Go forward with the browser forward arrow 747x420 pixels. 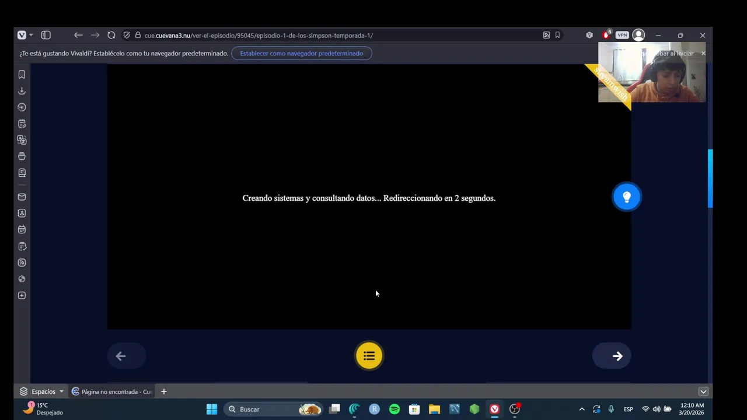(95, 35)
